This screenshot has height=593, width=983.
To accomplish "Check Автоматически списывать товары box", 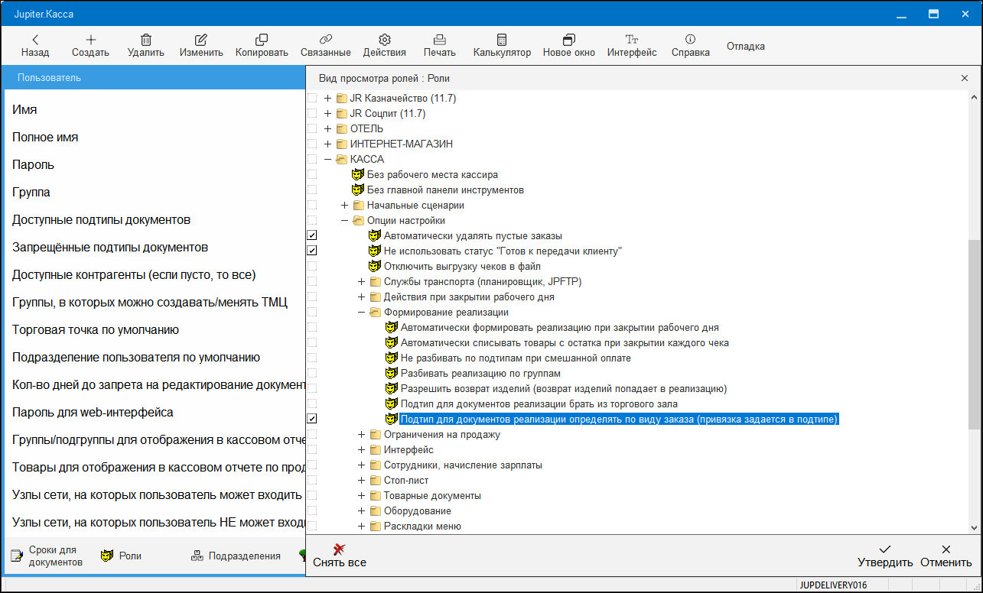I will (311, 342).
